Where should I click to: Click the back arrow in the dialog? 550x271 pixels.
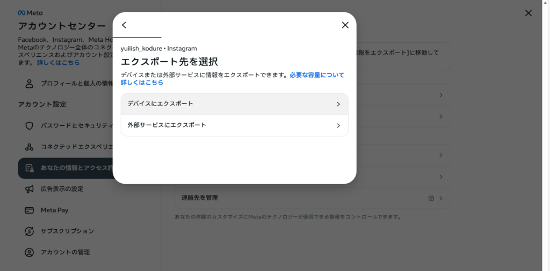point(124,25)
